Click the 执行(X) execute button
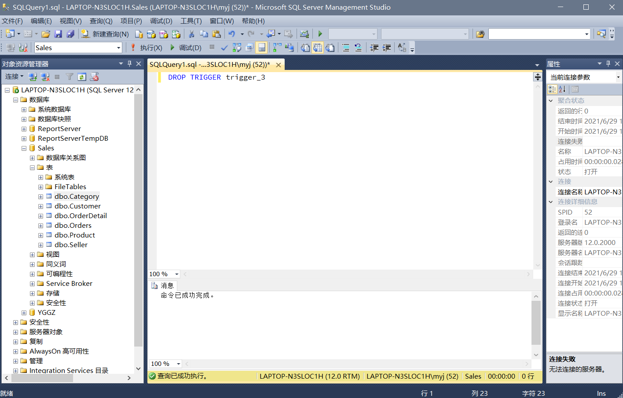The height and width of the screenshot is (398, 623). pyautogui.click(x=147, y=47)
